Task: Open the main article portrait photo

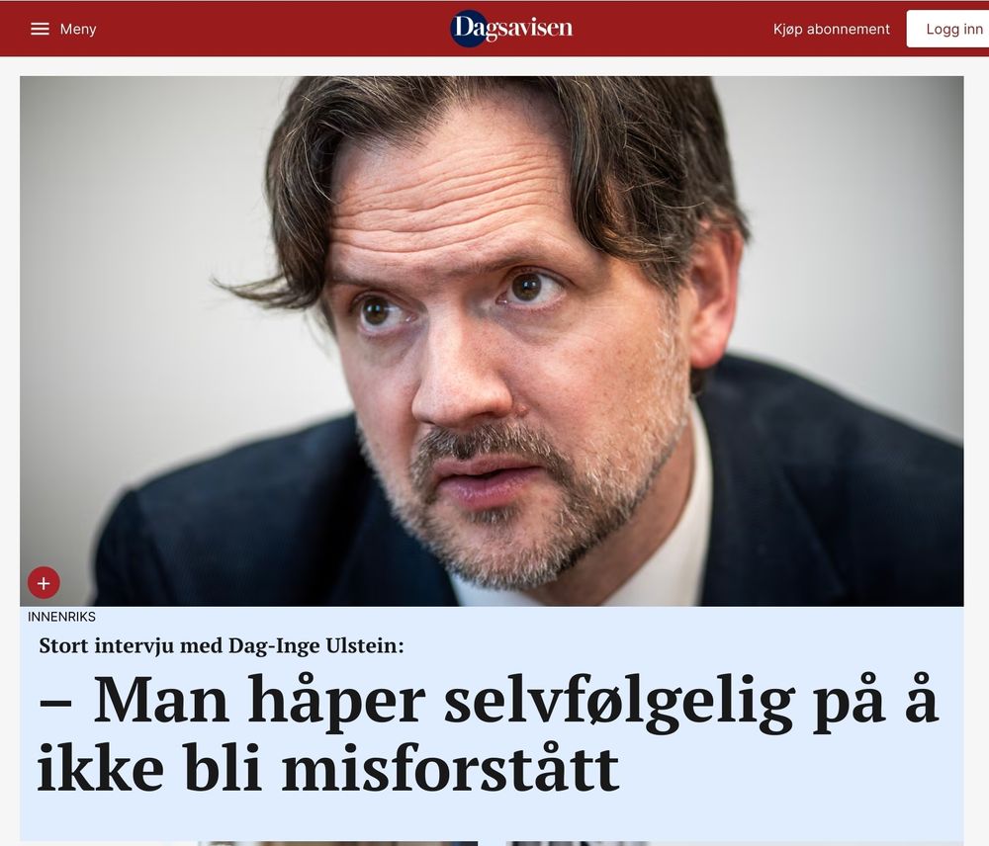Action: (x=492, y=341)
